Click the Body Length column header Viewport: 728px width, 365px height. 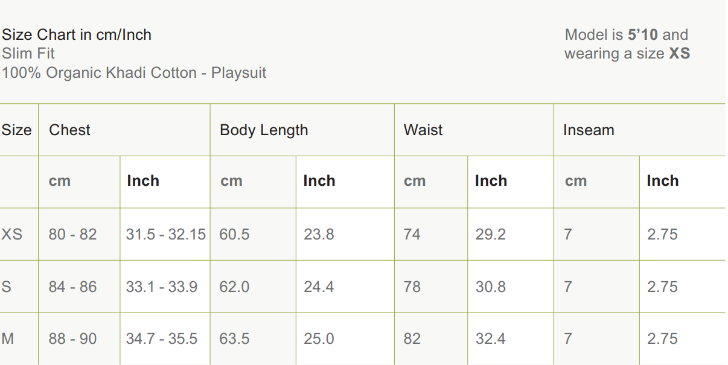264,130
